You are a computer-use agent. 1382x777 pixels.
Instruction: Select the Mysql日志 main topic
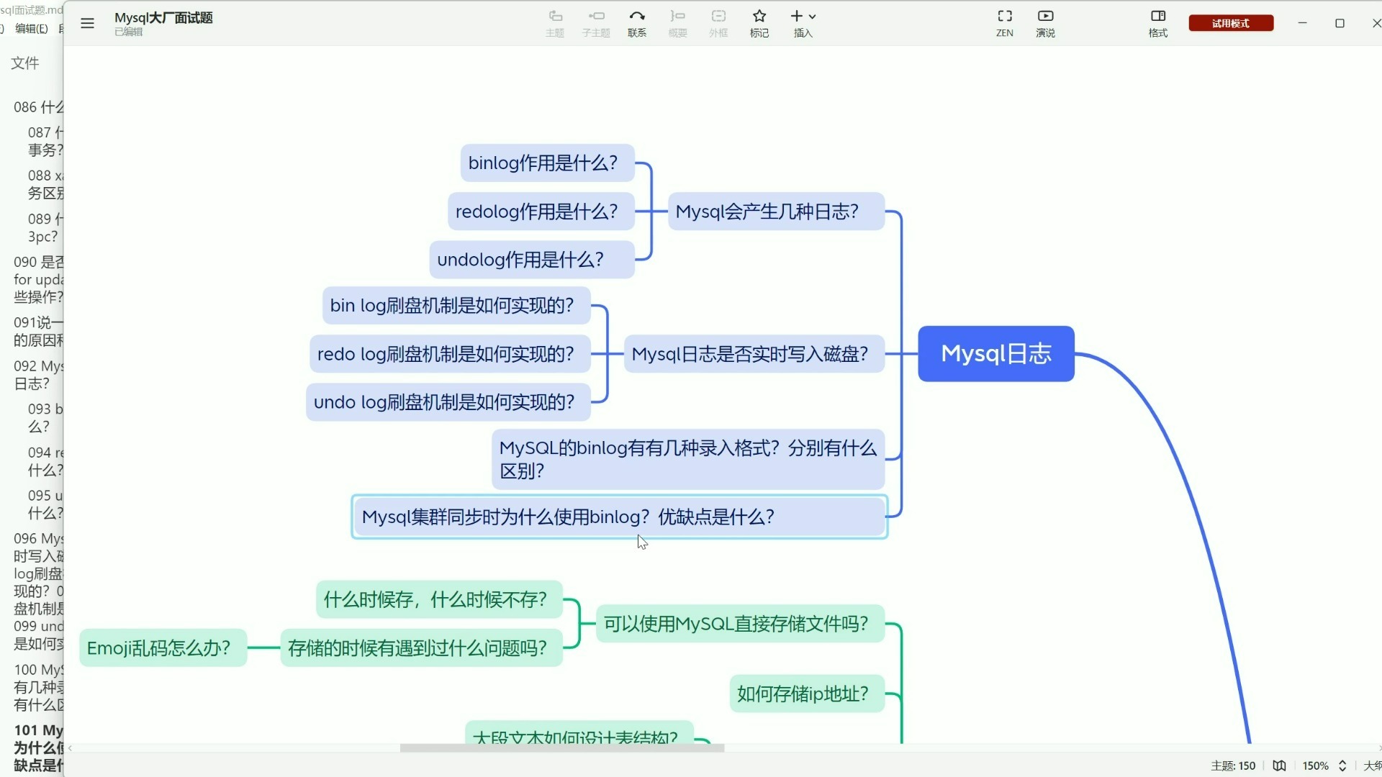point(995,353)
